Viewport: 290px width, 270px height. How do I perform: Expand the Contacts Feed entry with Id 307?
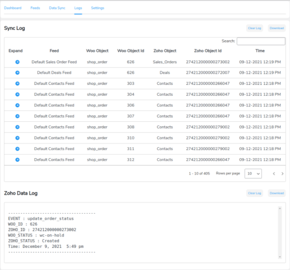click(17, 116)
